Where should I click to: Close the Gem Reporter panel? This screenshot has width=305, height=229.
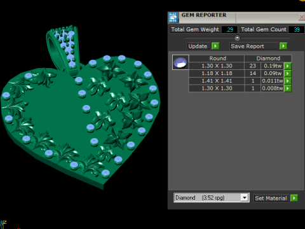[x=301, y=17]
